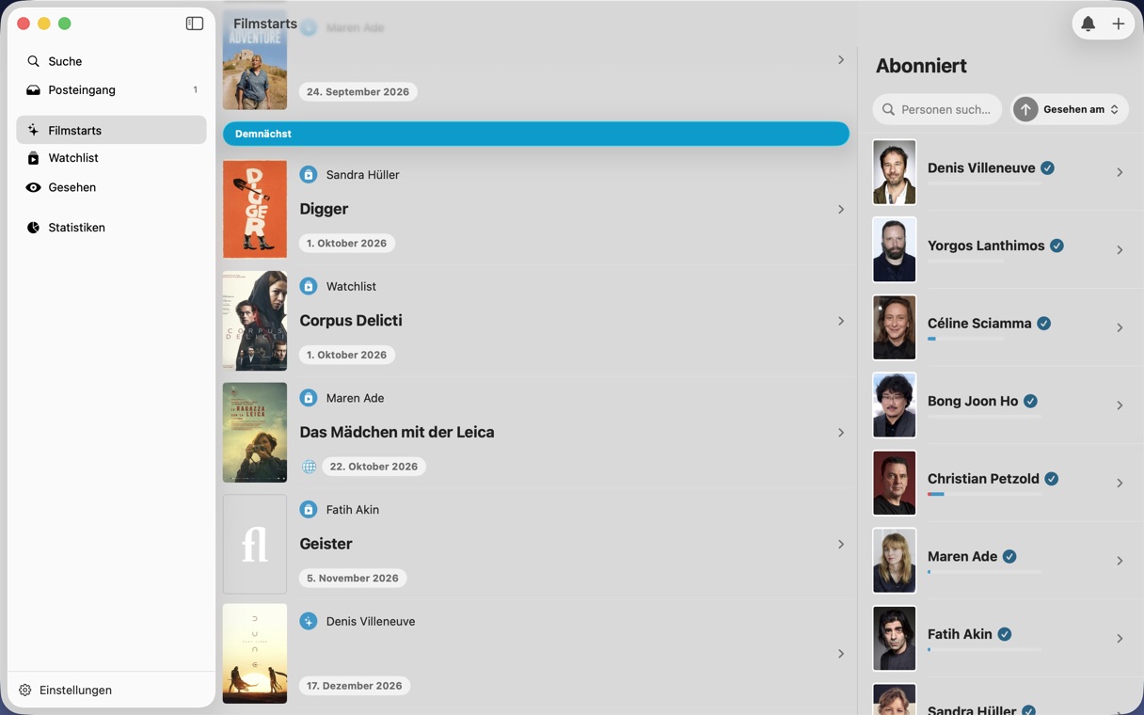The width and height of the screenshot is (1144, 715).
Task: Click the 5. November 2026 date pill
Action: (353, 578)
